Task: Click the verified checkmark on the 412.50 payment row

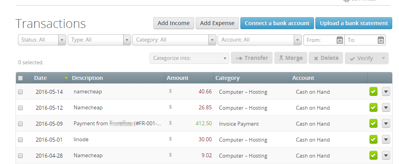Action: (x=373, y=124)
